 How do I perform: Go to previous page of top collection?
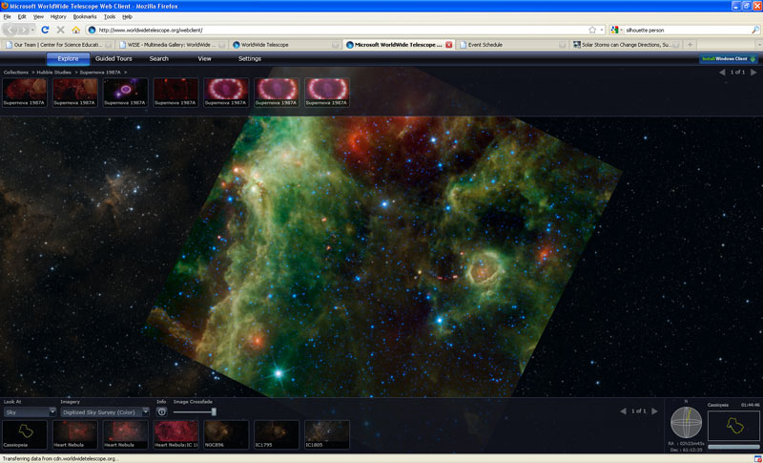tap(722, 72)
